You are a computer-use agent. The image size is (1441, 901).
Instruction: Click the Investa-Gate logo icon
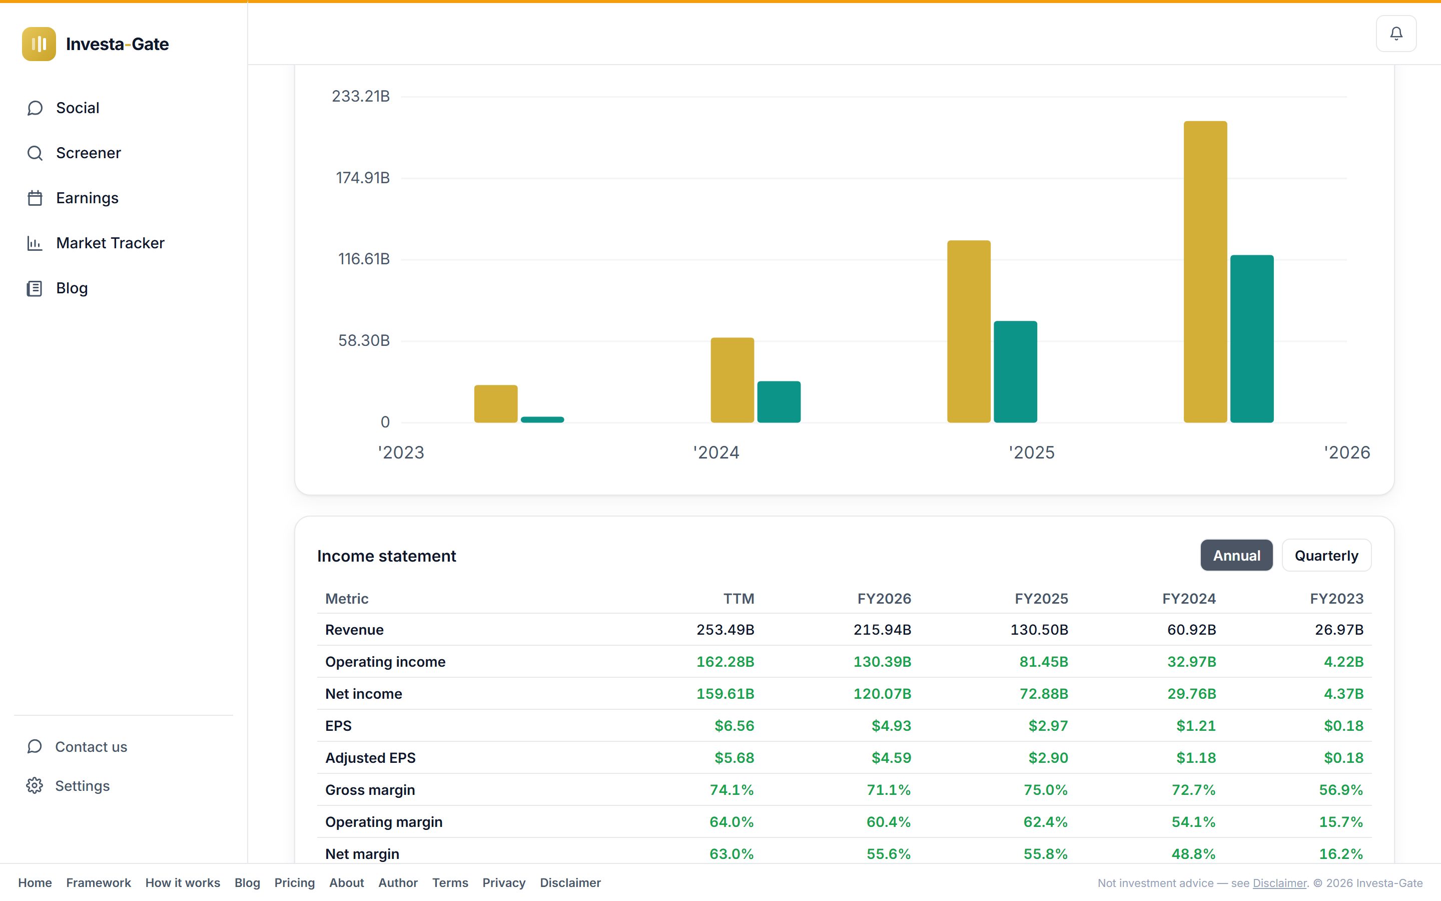[x=39, y=44]
